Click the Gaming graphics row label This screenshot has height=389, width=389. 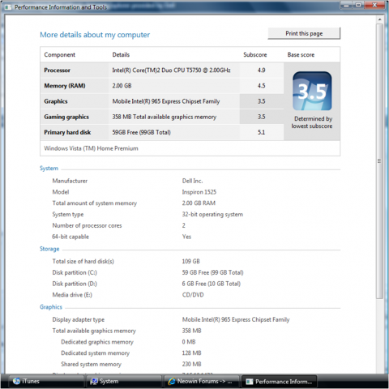click(x=66, y=117)
